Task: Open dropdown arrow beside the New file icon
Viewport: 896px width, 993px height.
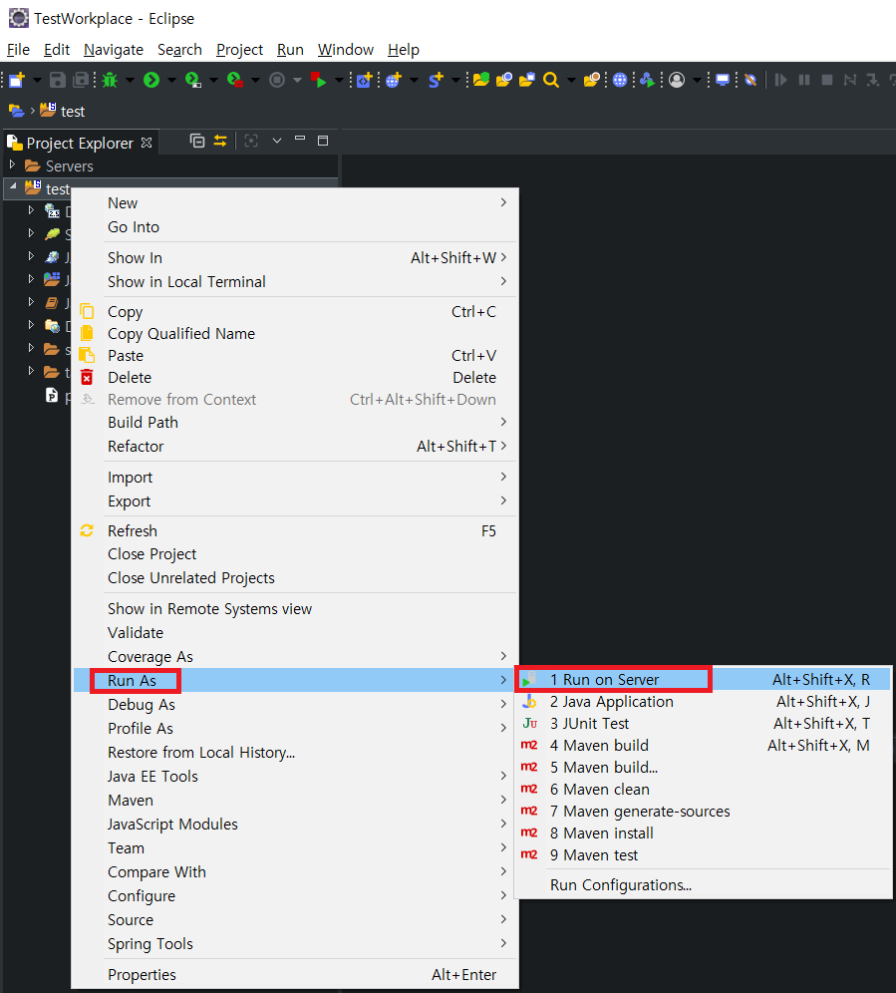Action: 37,81
